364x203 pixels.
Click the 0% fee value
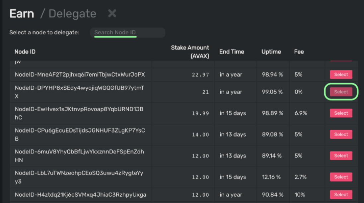pyautogui.click(x=299, y=92)
